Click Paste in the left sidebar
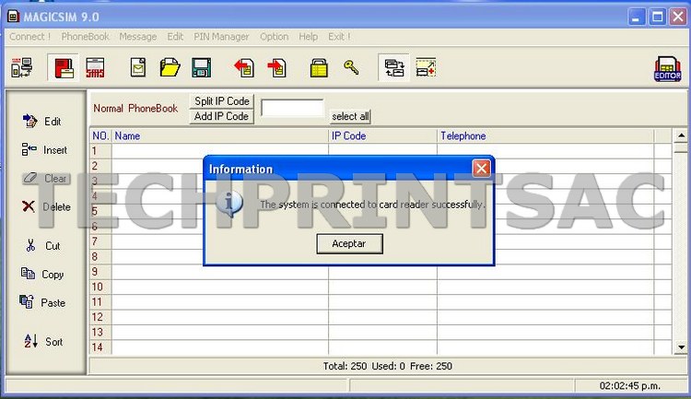This screenshot has width=691, height=399. click(x=42, y=302)
